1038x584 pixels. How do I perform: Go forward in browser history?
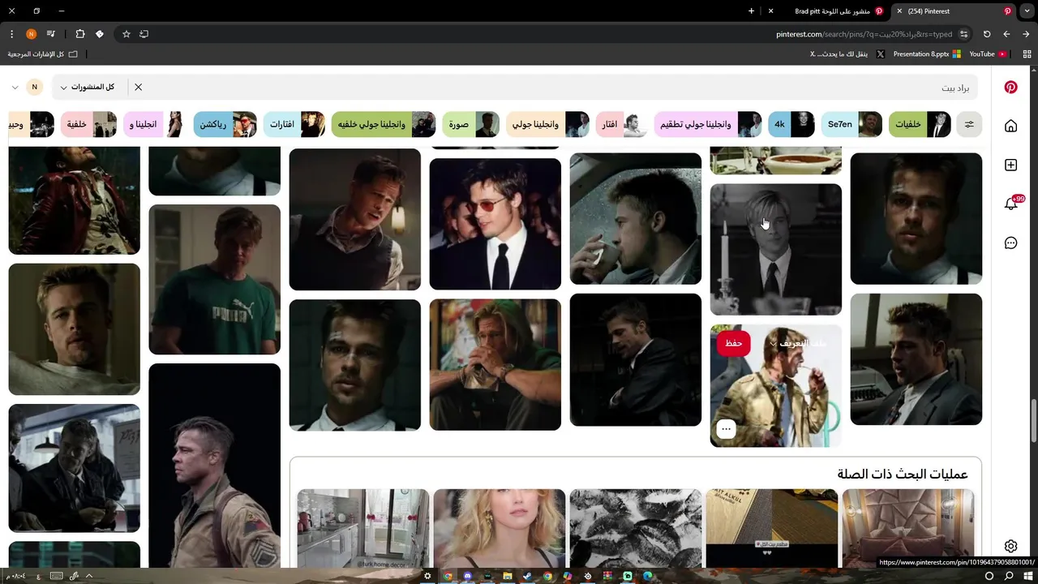point(1006,34)
